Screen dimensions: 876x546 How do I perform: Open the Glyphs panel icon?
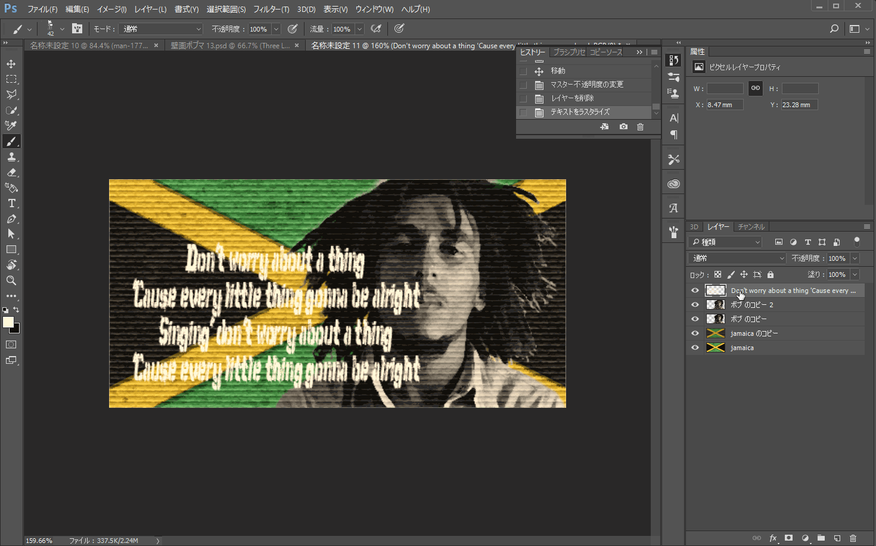tap(674, 208)
